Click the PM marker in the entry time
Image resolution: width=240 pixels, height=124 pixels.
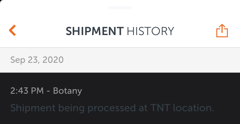(x=37, y=91)
